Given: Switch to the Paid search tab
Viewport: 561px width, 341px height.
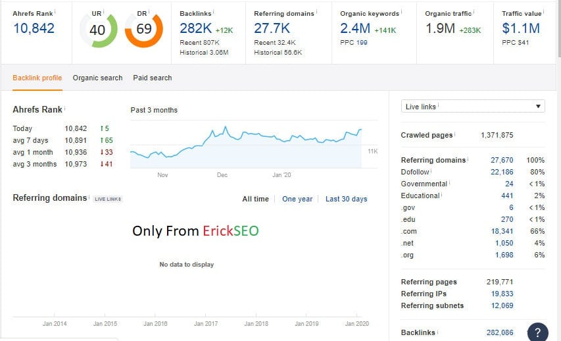Looking at the screenshot, I should pos(152,78).
